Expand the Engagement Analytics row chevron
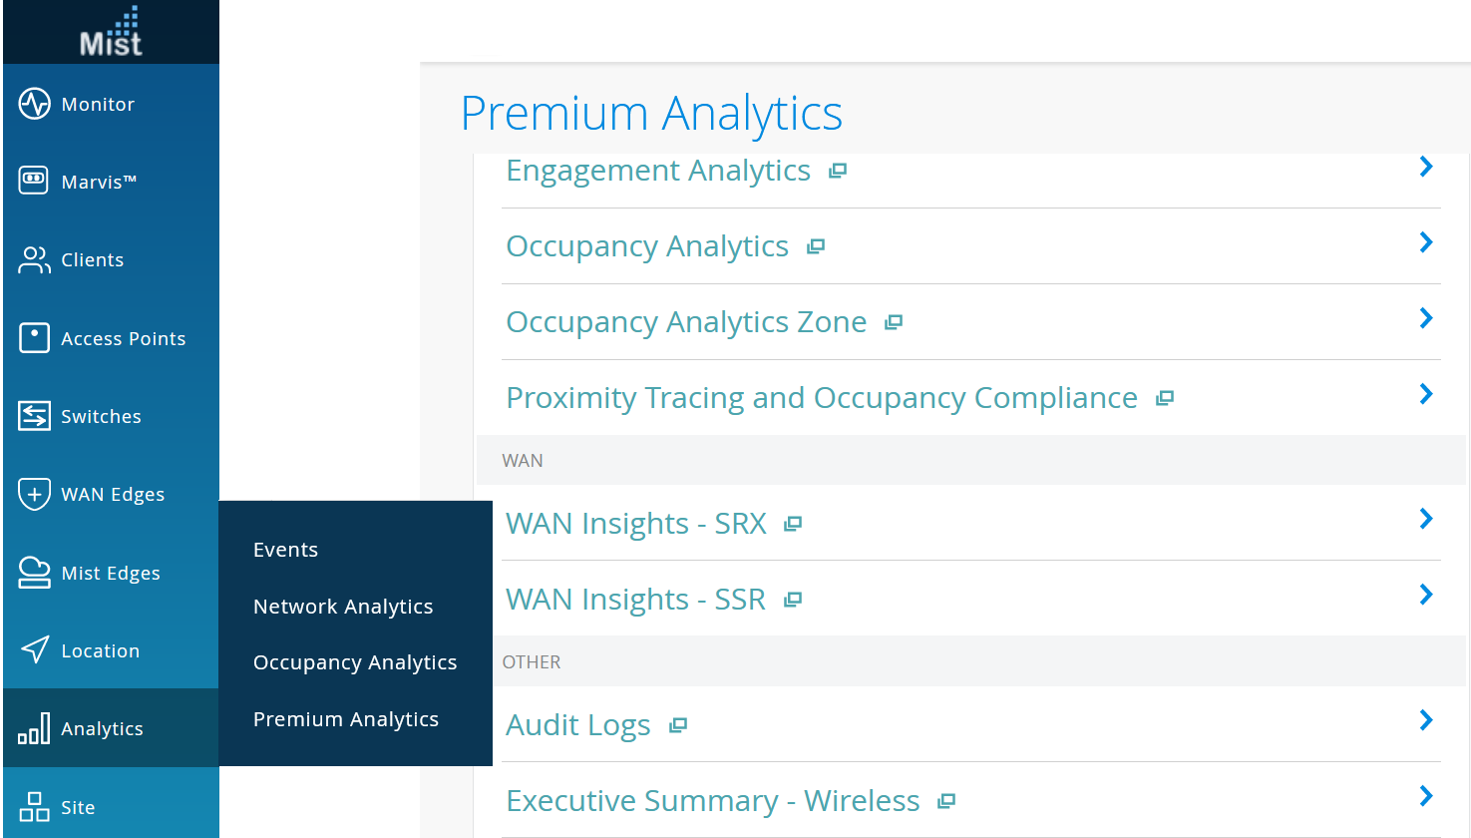The image size is (1471, 838). [x=1426, y=168]
